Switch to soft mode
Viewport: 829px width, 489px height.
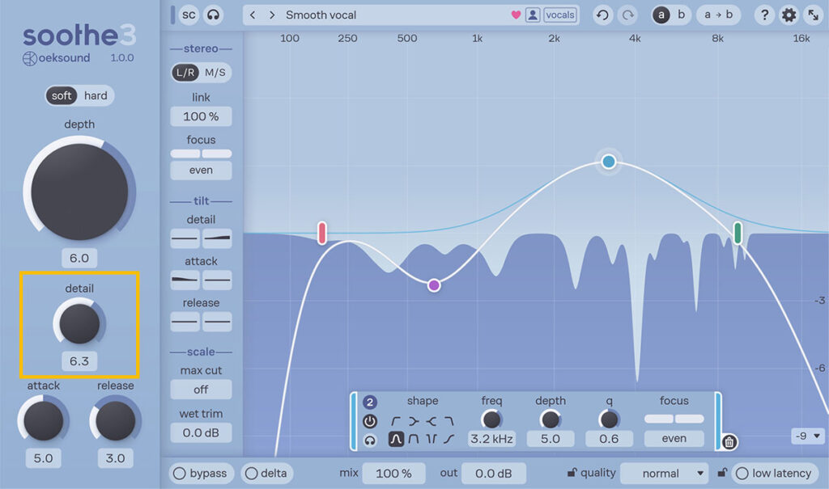62,95
